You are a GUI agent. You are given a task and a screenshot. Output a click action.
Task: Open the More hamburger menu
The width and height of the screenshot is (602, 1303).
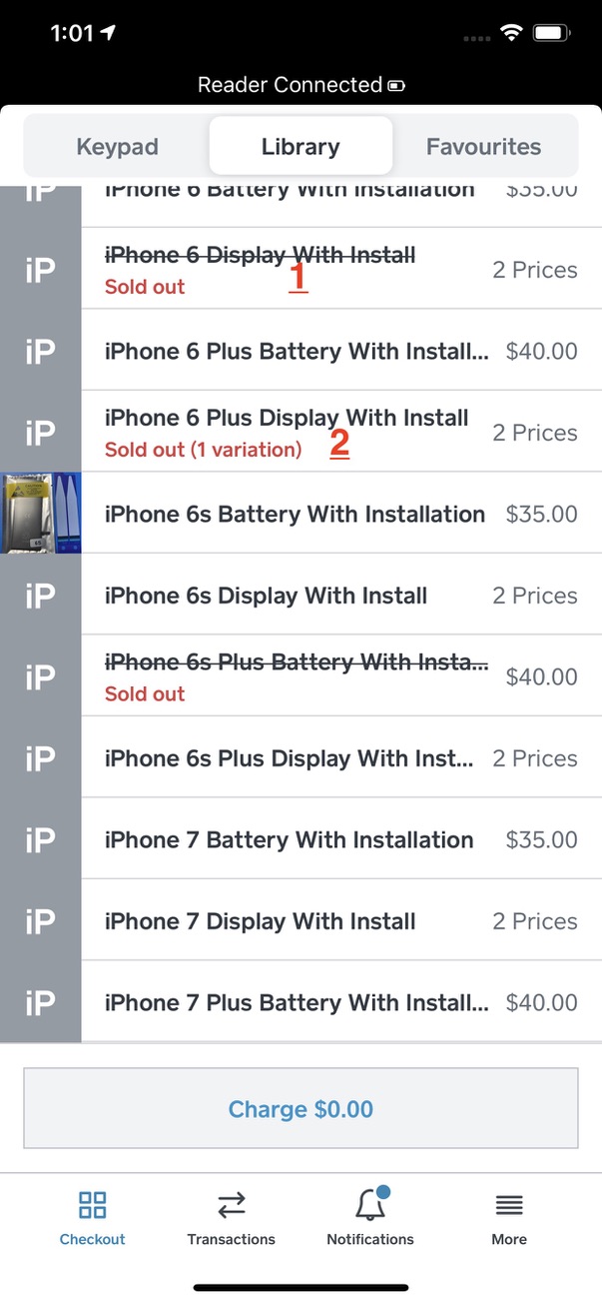[509, 1205]
